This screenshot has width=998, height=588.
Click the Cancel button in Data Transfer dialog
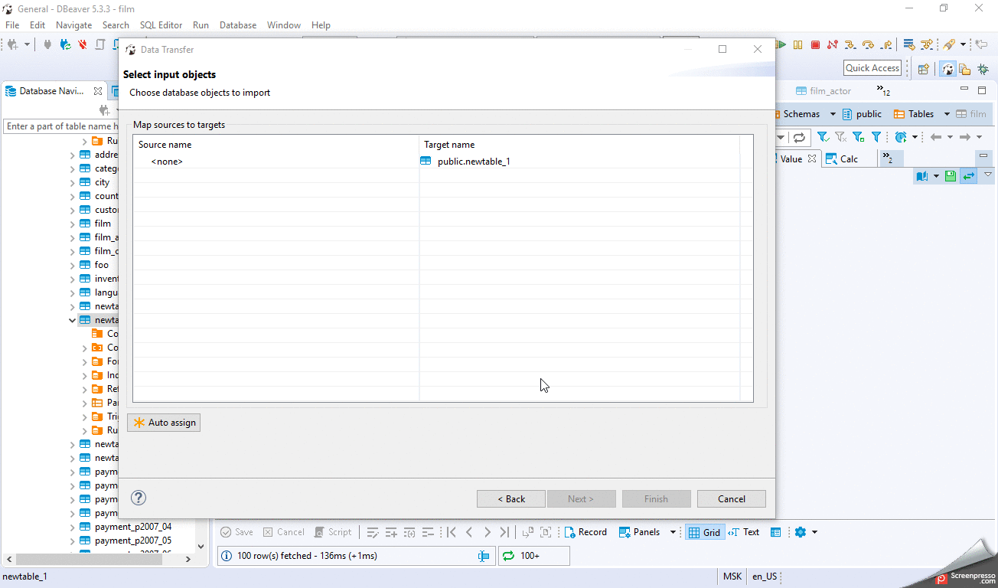tap(731, 498)
